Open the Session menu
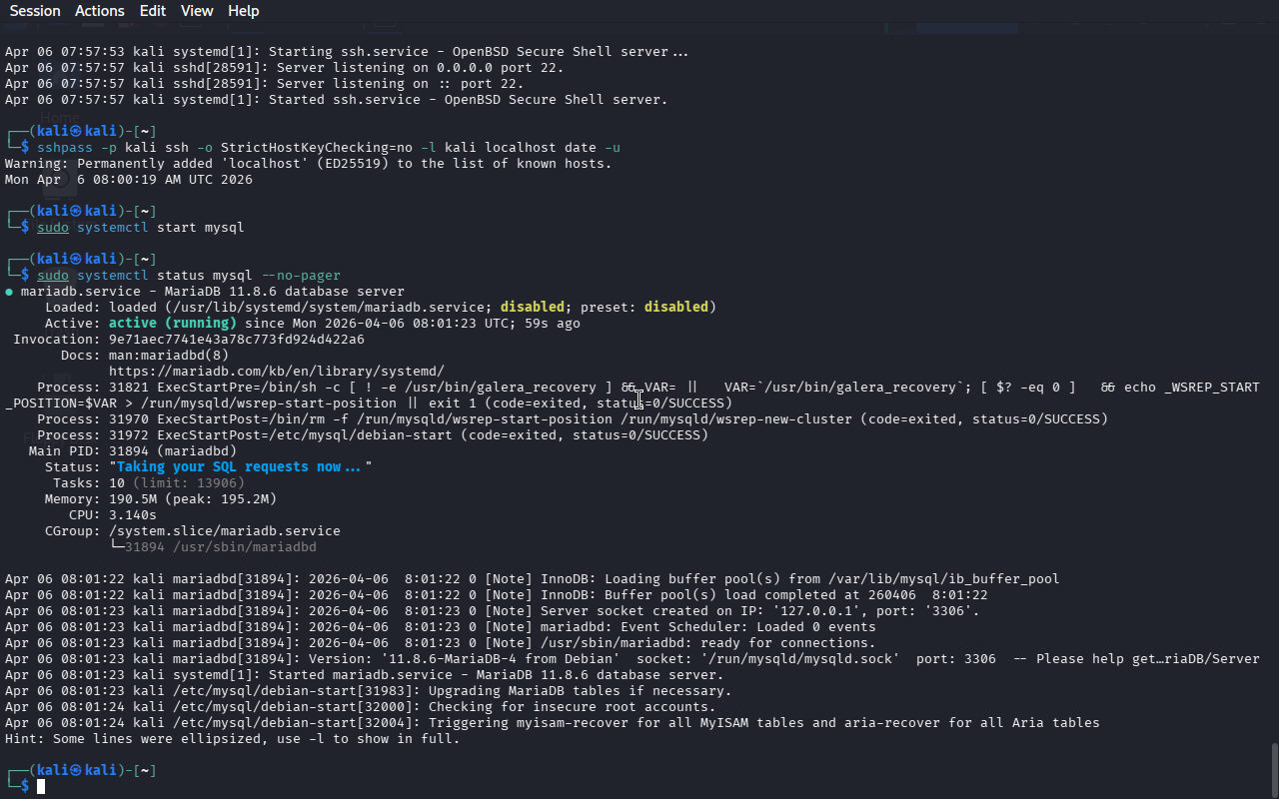Viewport: 1279px width, 799px height. point(35,11)
